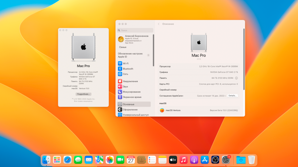
Task: Open Обновление настроек Apple ID item
Action: point(134,55)
